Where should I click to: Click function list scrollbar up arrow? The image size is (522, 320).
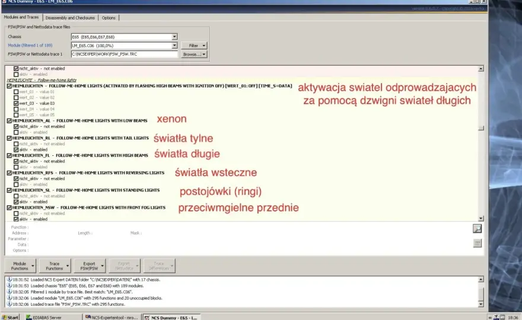(x=480, y=69)
